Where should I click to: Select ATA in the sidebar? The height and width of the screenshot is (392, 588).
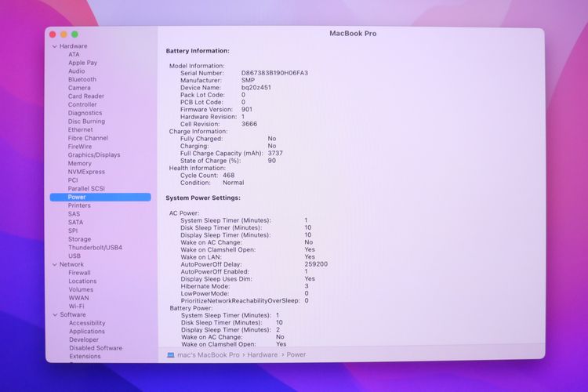click(x=74, y=54)
